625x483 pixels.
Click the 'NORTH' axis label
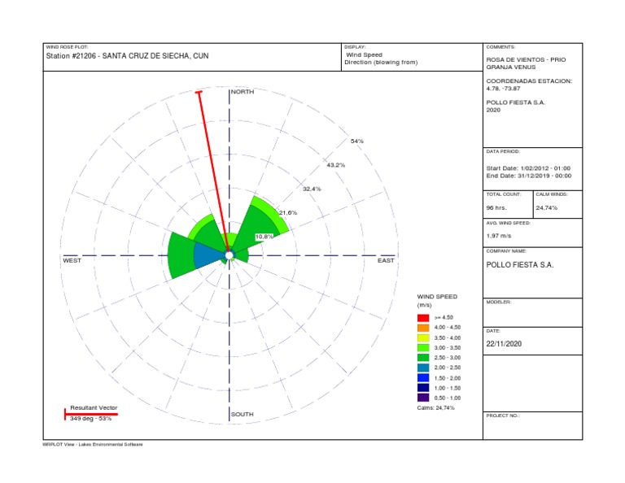(243, 92)
